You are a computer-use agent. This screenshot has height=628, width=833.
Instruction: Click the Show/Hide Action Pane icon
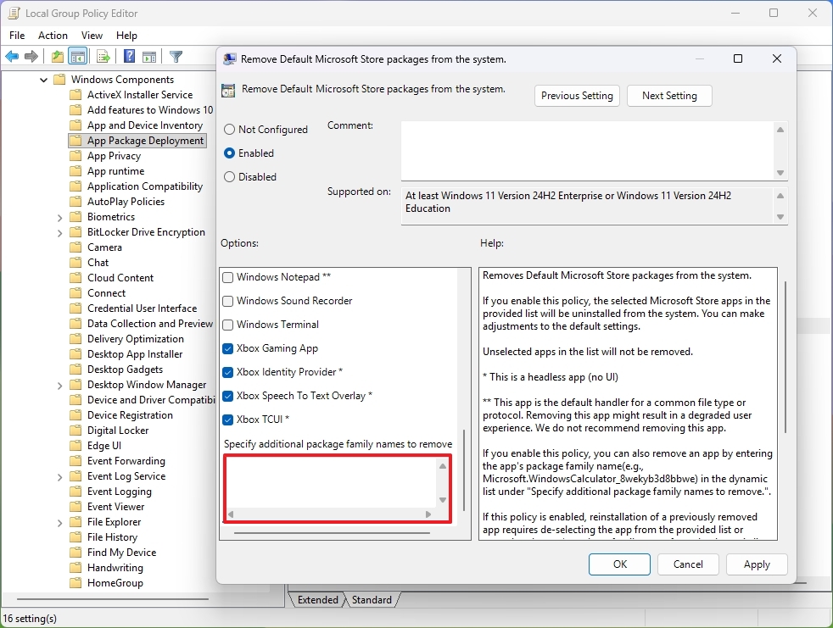pos(149,56)
